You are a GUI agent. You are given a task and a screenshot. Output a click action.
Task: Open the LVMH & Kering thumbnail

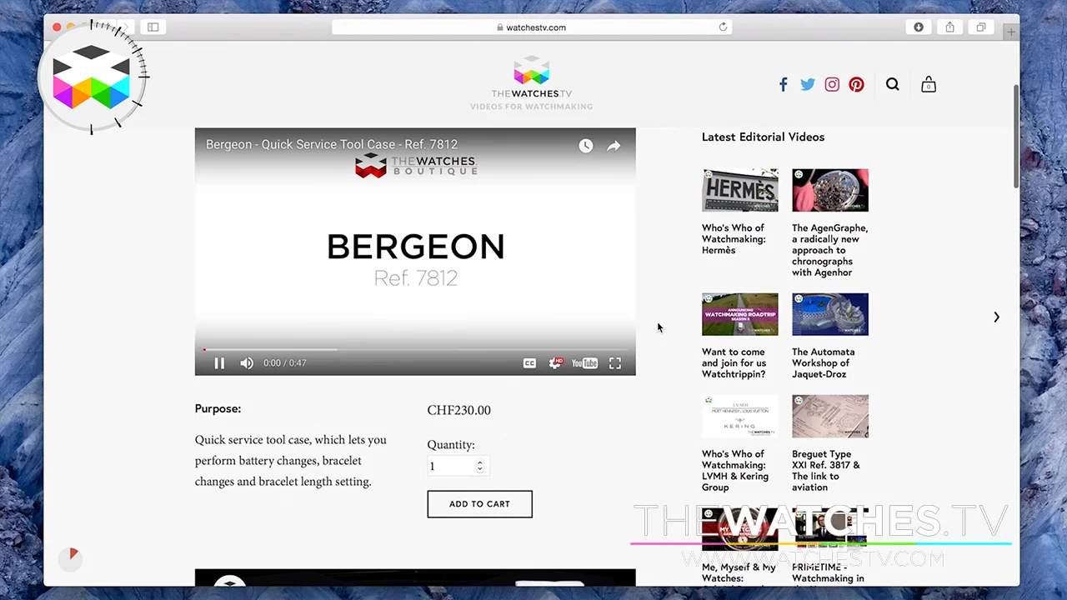click(x=740, y=416)
